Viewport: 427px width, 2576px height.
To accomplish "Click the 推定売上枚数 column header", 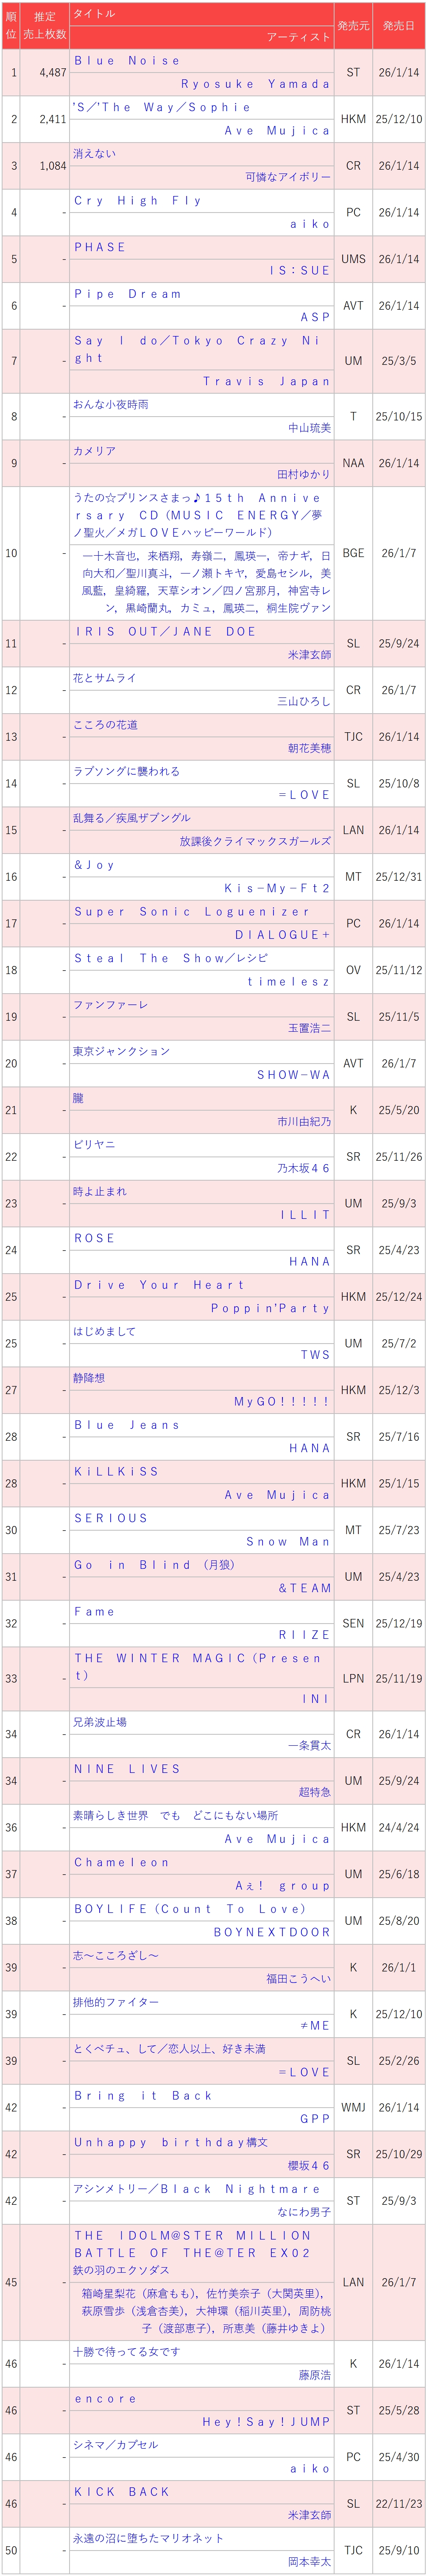I will [45, 25].
